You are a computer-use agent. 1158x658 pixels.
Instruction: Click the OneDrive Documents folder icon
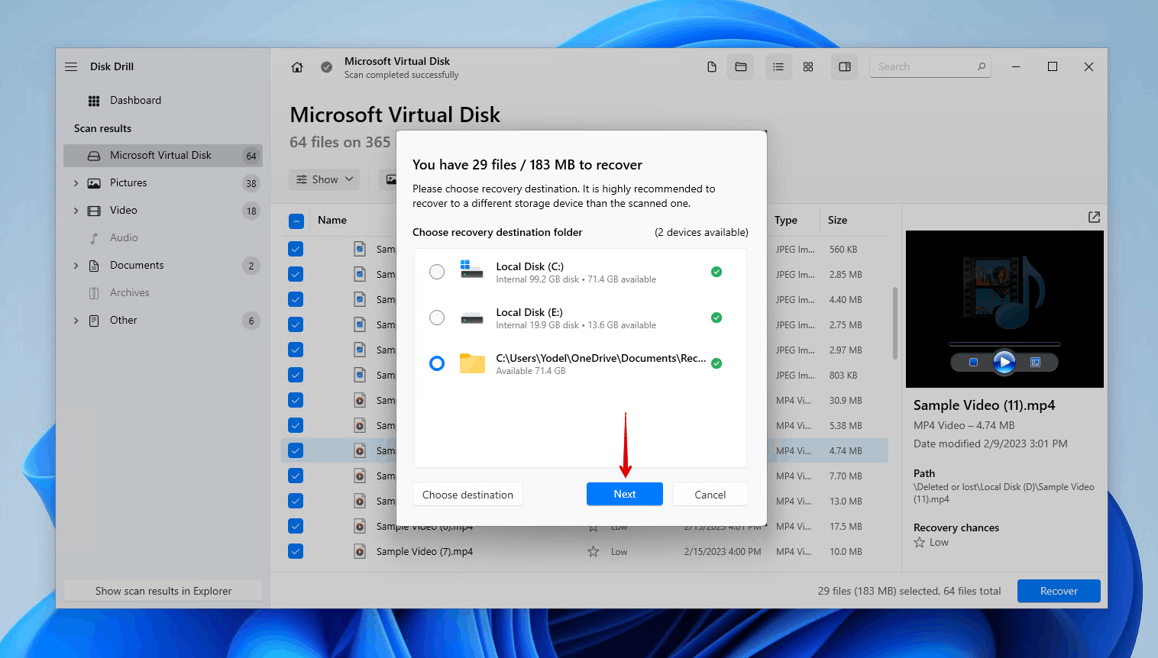click(472, 363)
